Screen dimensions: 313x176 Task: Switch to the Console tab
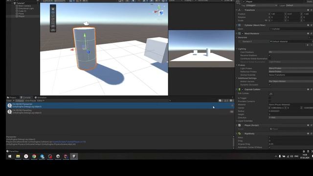25,98
